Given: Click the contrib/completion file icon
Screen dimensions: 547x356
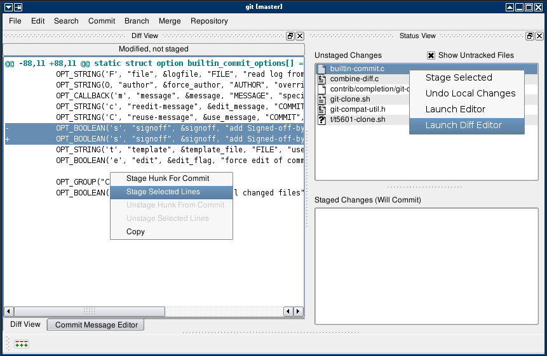Looking at the screenshot, I should pos(321,89).
